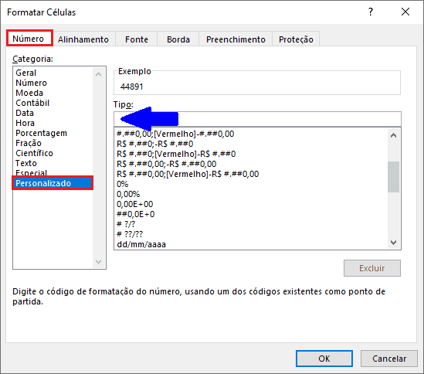Click the Tipo input field
This screenshot has width=424, height=374.
point(257,119)
